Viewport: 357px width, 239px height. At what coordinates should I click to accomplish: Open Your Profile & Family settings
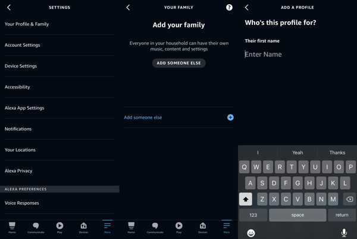[59, 24]
